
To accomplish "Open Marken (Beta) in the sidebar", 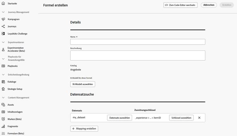I will [x=15, y=119].
